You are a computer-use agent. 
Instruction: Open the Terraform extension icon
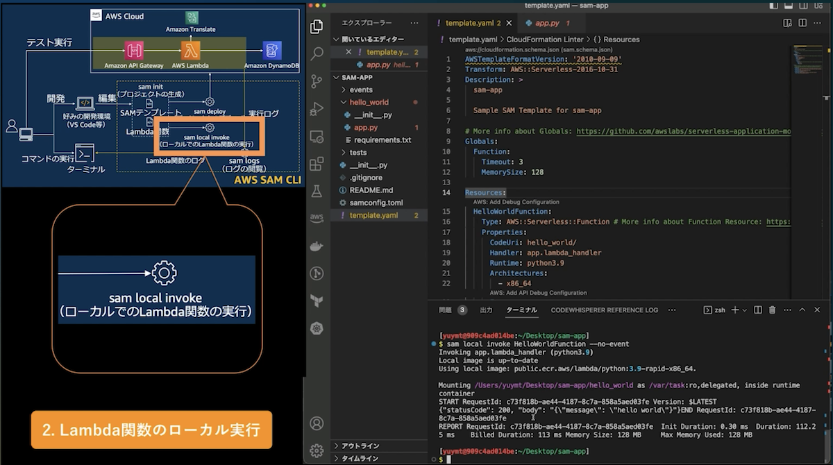point(317,301)
